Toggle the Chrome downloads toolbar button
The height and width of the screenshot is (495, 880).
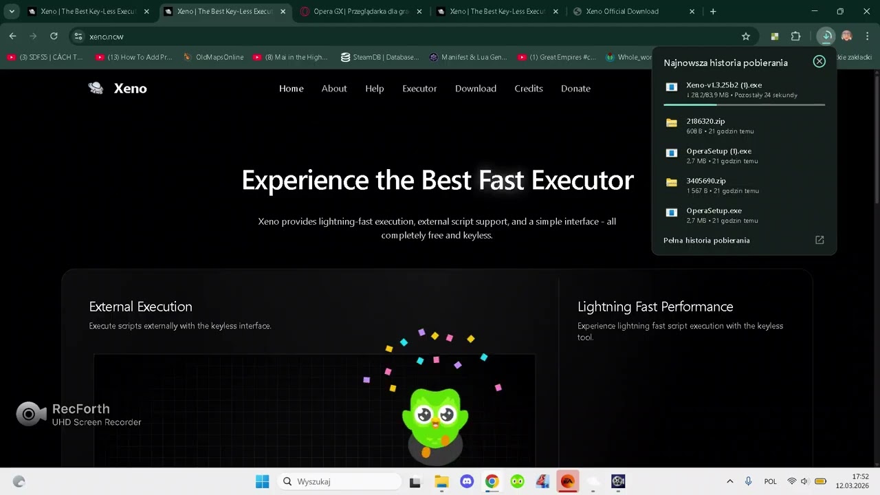coord(826,36)
